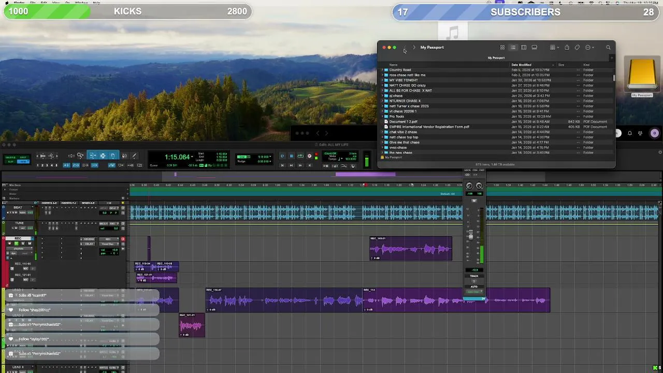Toggle record arm on the REC track

coord(9,243)
